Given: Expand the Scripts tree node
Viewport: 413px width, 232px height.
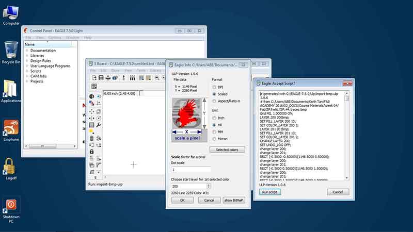Looking at the screenshot, I should tap(27, 71).
